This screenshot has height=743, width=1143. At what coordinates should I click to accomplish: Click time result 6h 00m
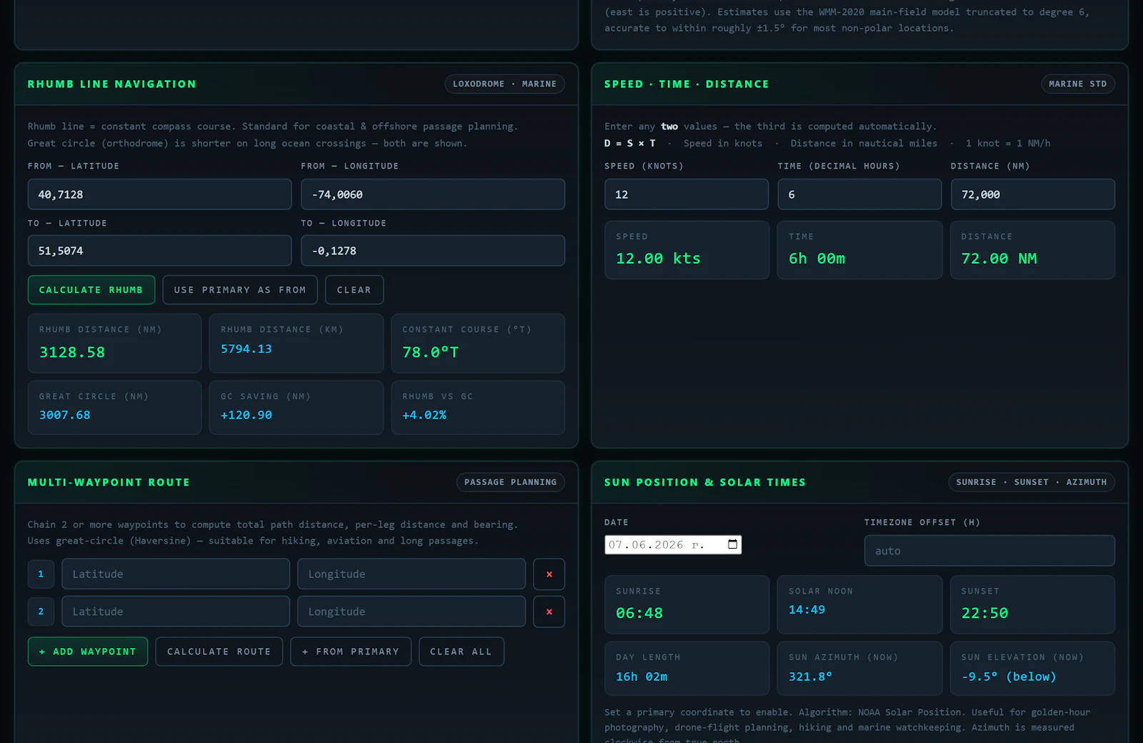click(817, 259)
